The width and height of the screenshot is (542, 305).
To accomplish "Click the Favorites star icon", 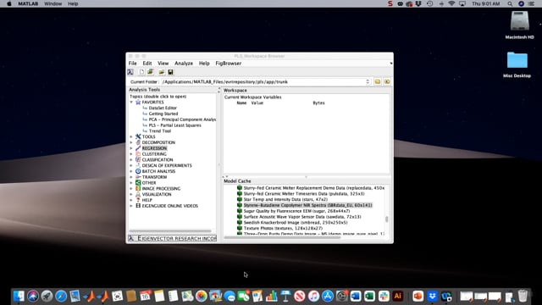I will coord(138,103).
